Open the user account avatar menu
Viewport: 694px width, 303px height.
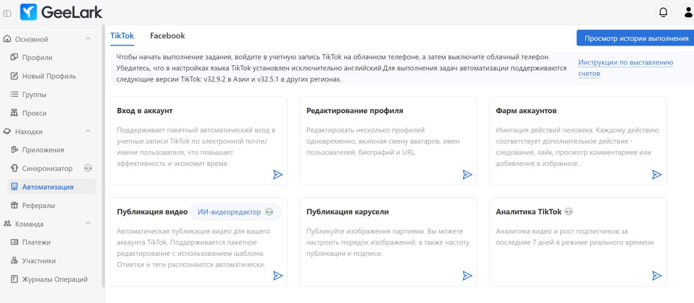pos(685,12)
